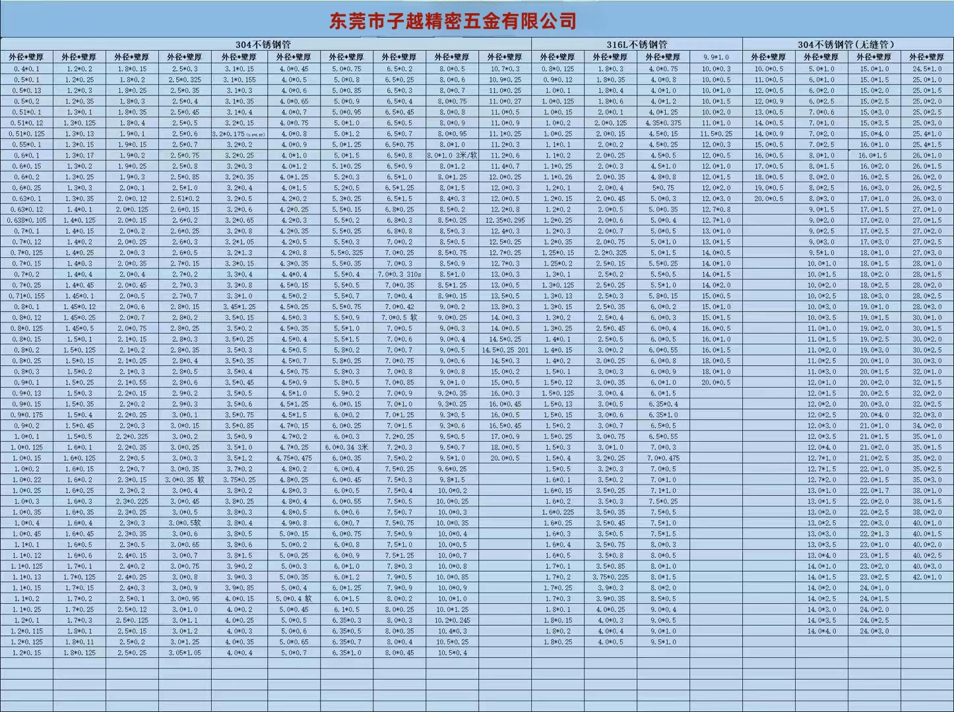Select the 2.1*0.55 cell
Viewport: 954px width, 712px height.
point(132,382)
